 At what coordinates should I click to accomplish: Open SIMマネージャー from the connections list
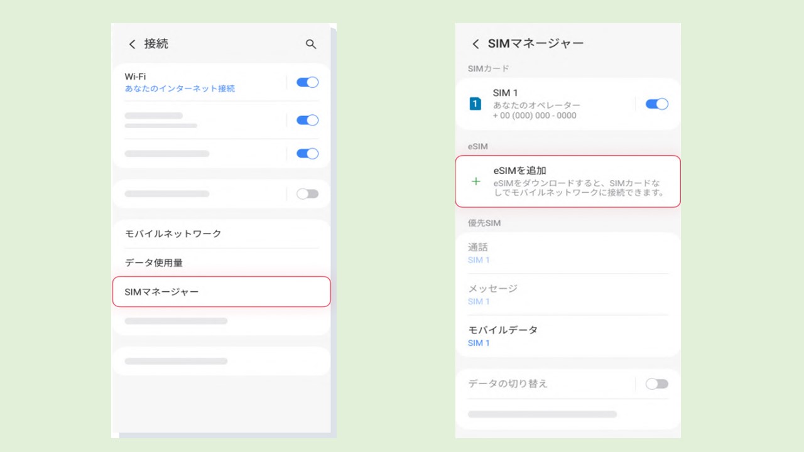pos(221,292)
